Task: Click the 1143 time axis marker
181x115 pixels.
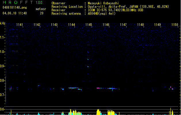Action: (54, 25)
